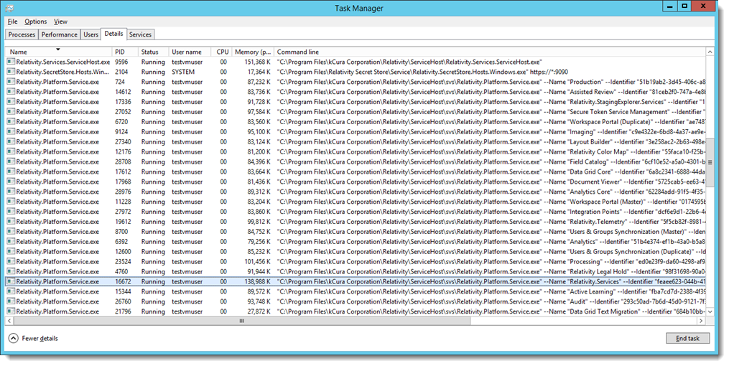Click the icon of process PID 724
This screenshot has height=366, width=729.
[x=11, y=83]
